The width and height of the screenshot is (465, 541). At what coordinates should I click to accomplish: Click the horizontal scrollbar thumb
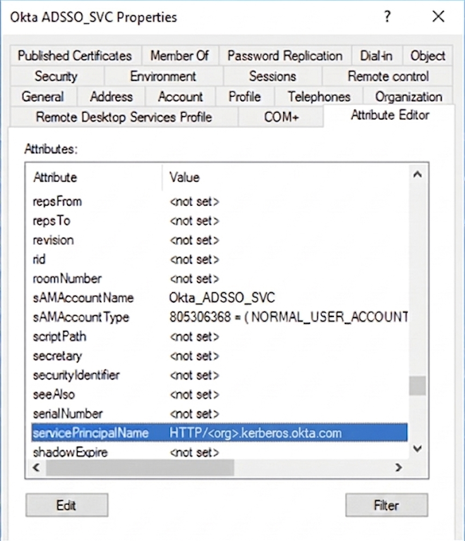(x=140, y=468)
